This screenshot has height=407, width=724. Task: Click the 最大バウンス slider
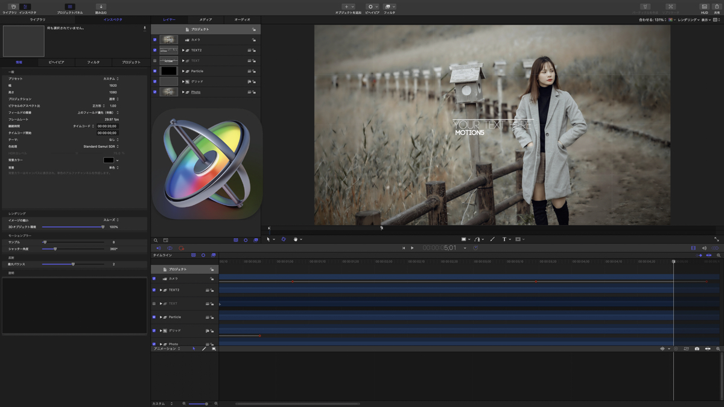(72, 264)
